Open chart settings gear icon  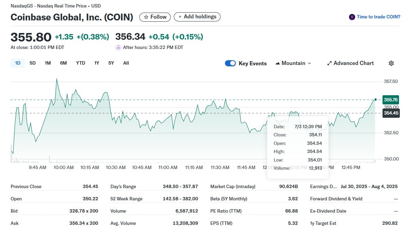click(391, 63)
